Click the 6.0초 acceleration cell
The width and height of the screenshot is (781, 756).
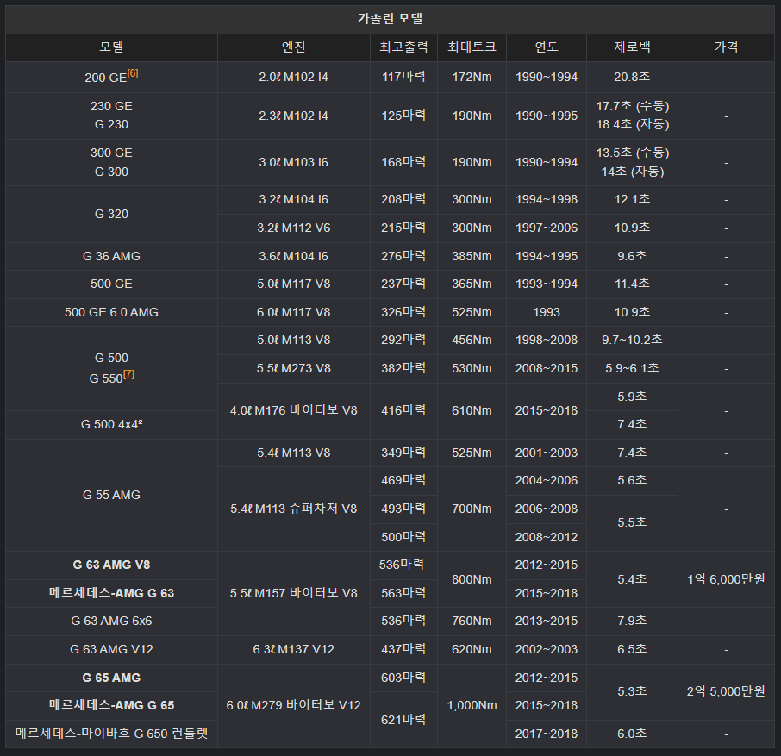632,734
